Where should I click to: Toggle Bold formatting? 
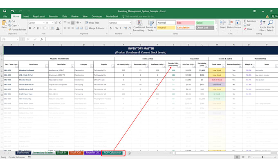30,28
